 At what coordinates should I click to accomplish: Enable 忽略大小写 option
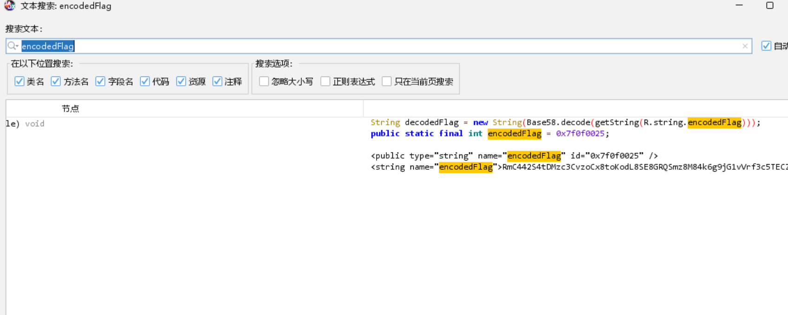point(264,82)
